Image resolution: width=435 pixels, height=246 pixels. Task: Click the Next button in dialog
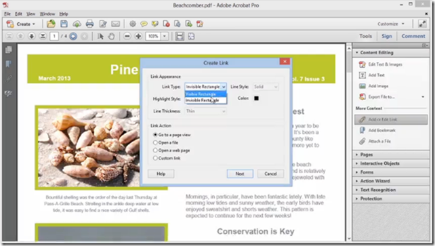[x=240, y=174]
